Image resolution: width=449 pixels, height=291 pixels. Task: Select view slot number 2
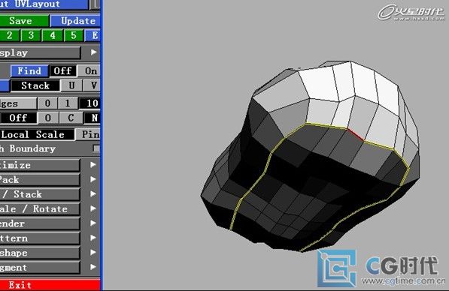point(9,35)
